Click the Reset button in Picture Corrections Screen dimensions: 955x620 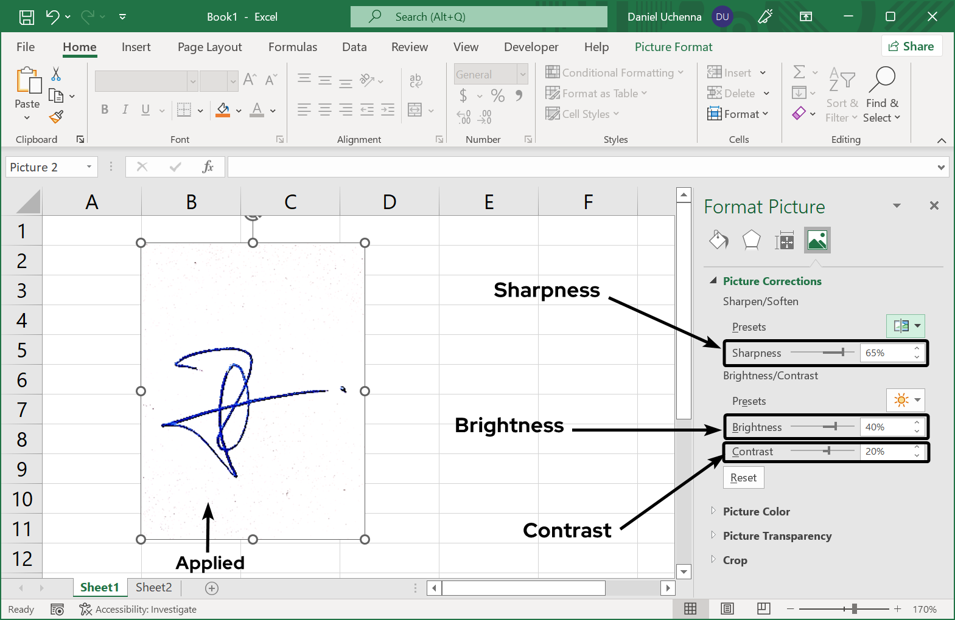[743, 478]
